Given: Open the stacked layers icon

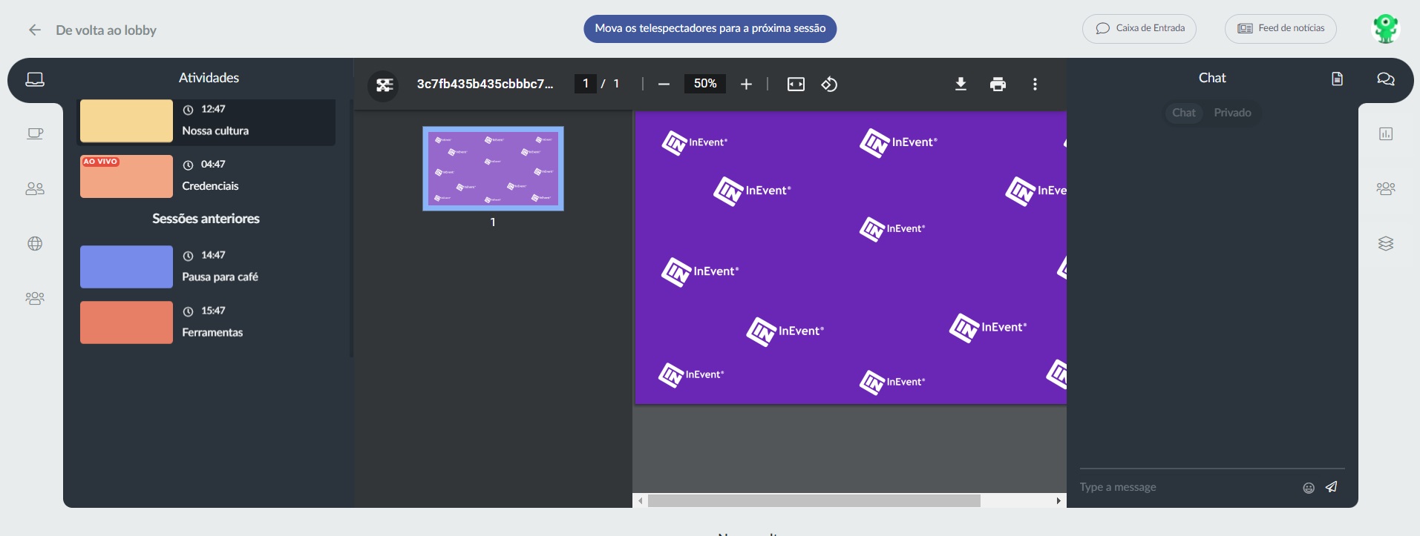Looking at the screenshot, I should pos(1385,243).
